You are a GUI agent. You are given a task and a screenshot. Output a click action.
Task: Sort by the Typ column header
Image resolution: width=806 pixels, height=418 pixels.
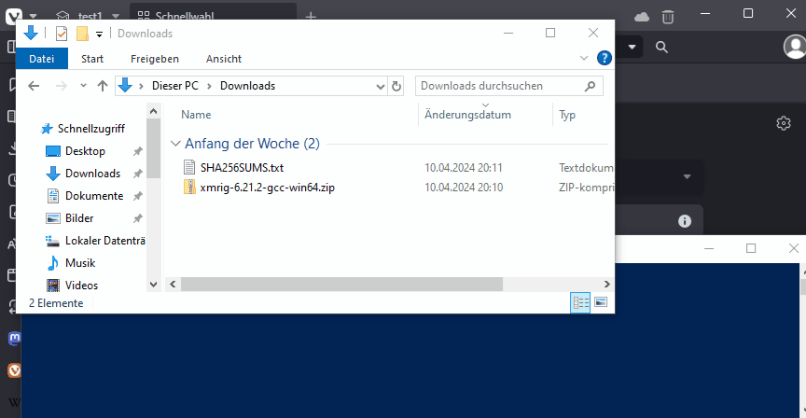567,115
